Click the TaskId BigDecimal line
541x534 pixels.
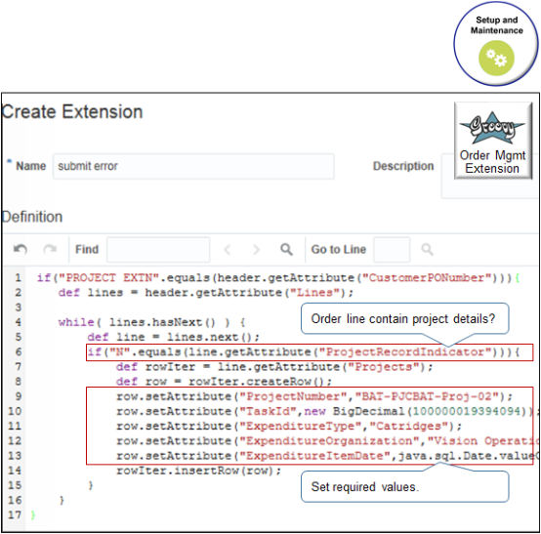click(328, 411)
